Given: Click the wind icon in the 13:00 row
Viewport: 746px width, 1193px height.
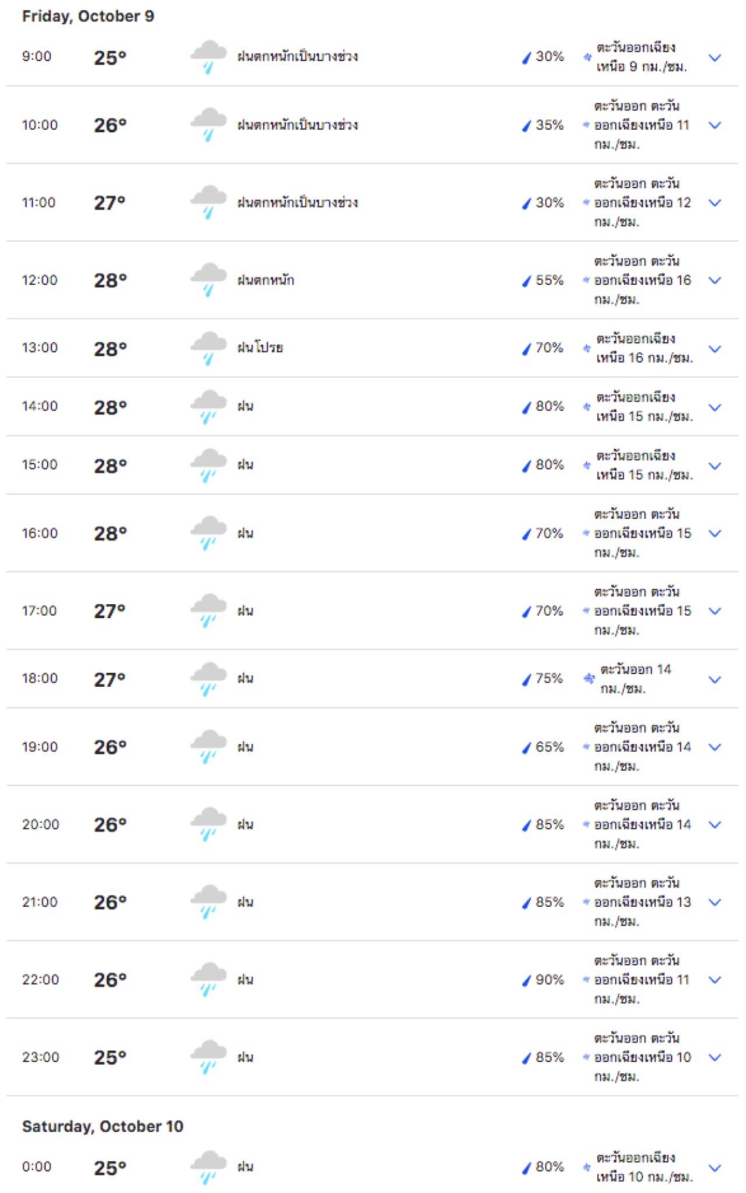Looking at the screenshot, I should pyautogui.click(x=587, y=348).
